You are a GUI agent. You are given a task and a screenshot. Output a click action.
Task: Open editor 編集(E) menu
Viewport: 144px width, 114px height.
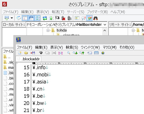(41, 47)
